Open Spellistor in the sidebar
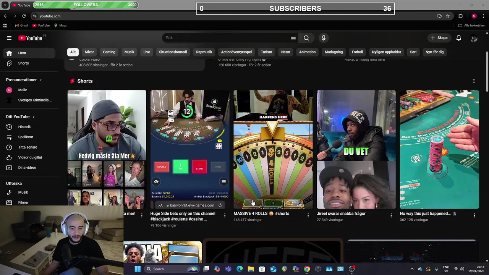 pyautogui.click(x=29, y=137)
